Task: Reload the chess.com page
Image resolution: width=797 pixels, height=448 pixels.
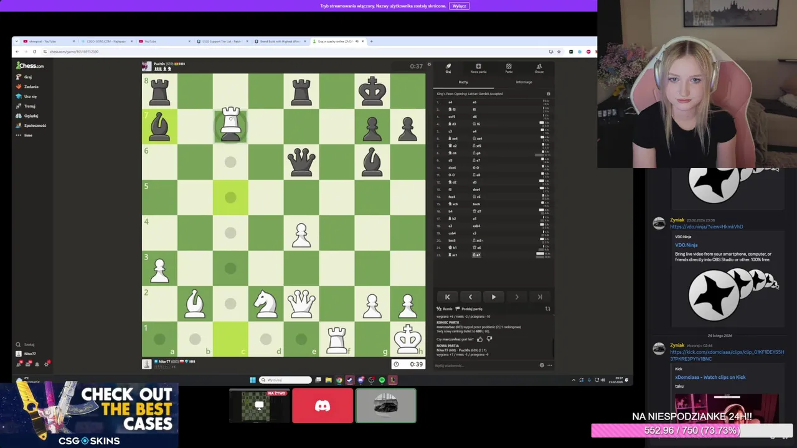Action: (x=34, y=52)
